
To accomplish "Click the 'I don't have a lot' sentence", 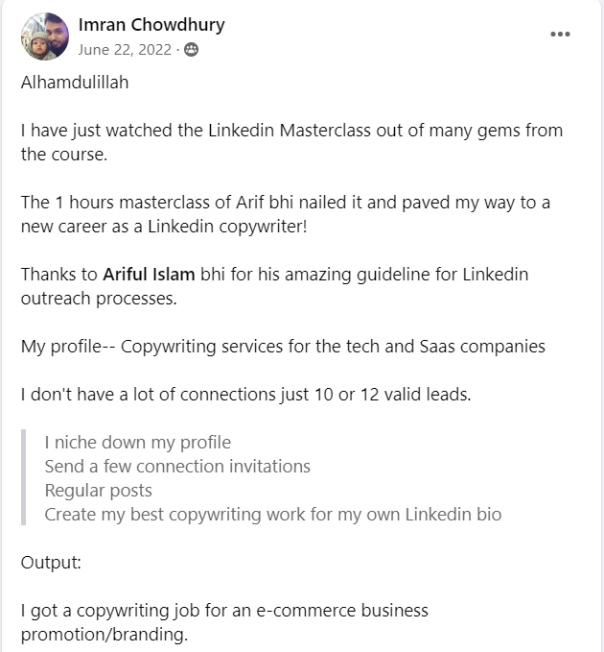I will [x=245, y=395].
